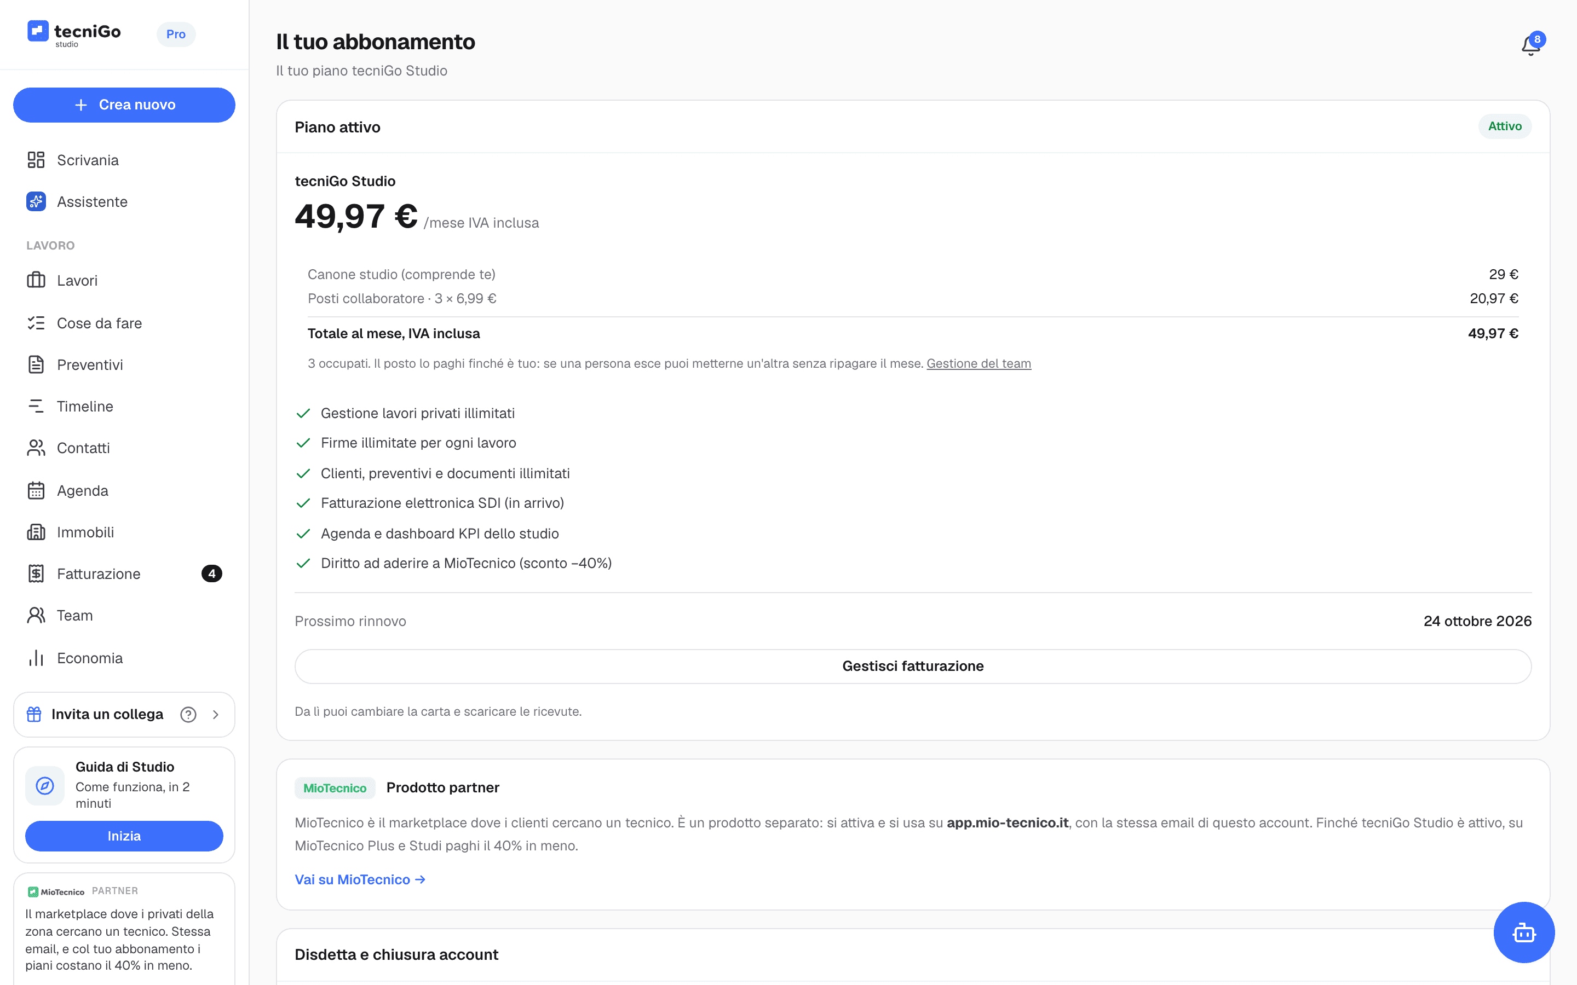Click the Canone studio (comprende te) row
Image resolution: width=1577 pixels, height=985 pixels.
click(x=913, y=274)
